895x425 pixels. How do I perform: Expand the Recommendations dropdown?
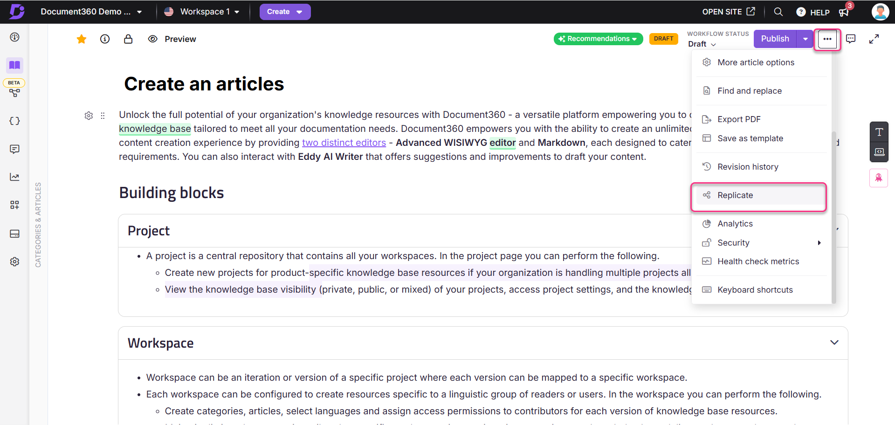click(x=598, y=39)
